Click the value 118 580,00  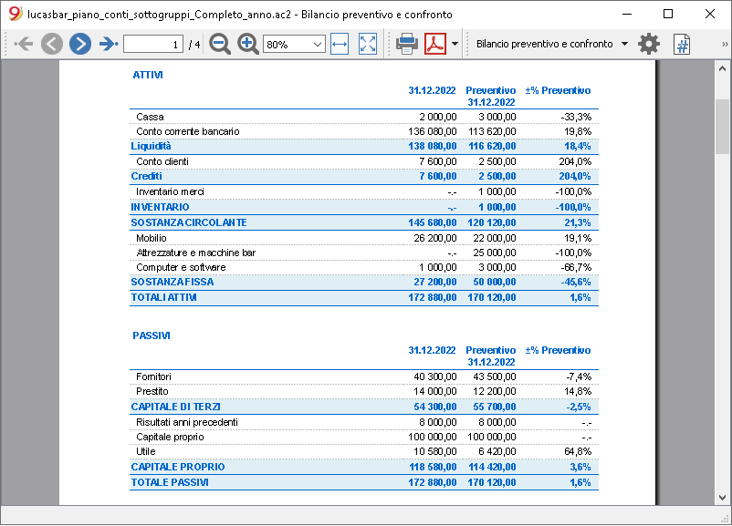433,467
